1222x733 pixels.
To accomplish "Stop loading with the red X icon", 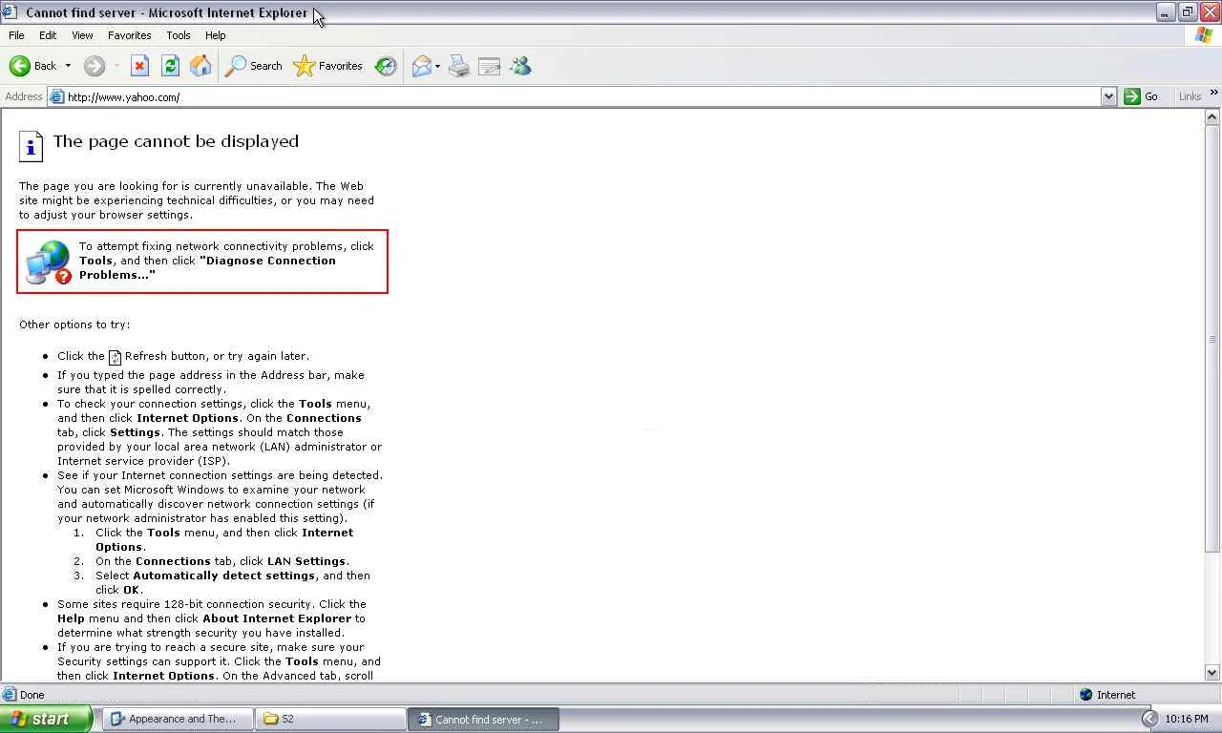I will click(x=139, y=66).
